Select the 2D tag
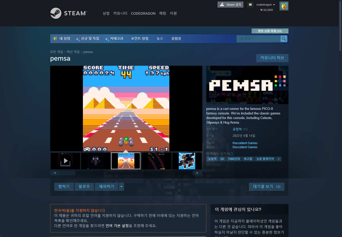This screenshot has width=342, height=237. coord(222,159)
